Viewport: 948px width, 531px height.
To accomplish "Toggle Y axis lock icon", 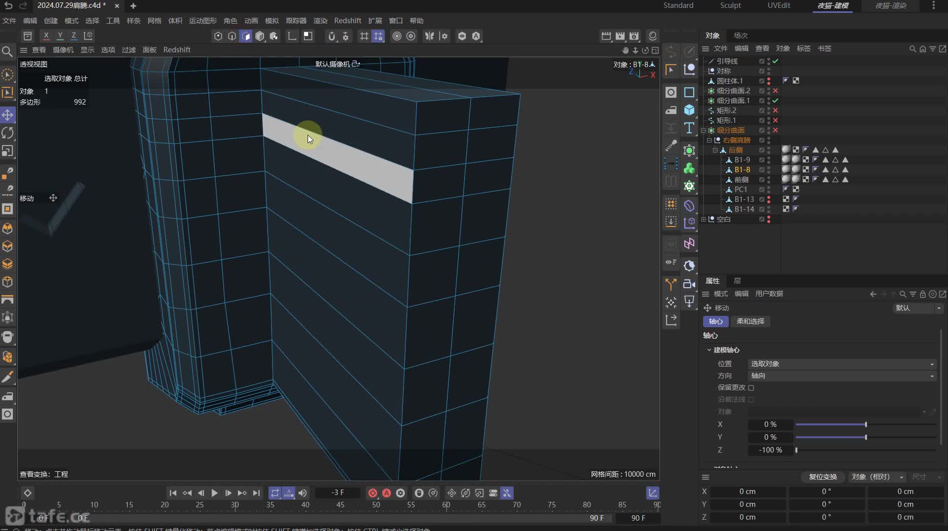I will (x=60, y=36).
